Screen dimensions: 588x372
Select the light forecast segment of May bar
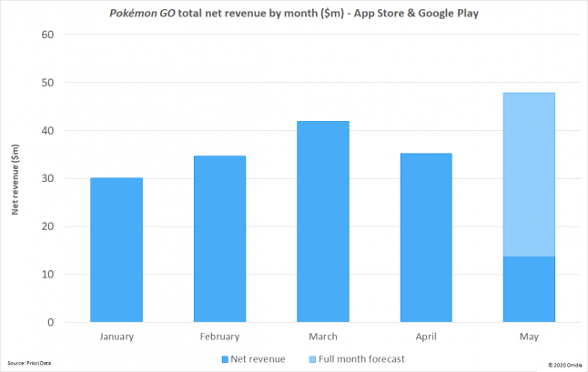pyautogui.click(x=529, y=175)
